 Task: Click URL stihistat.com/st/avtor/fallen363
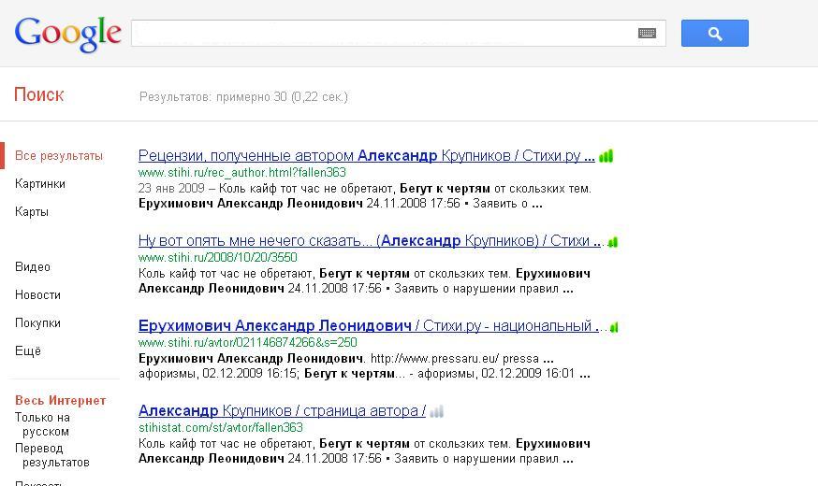pyautogui.click(x=221, y=428)
